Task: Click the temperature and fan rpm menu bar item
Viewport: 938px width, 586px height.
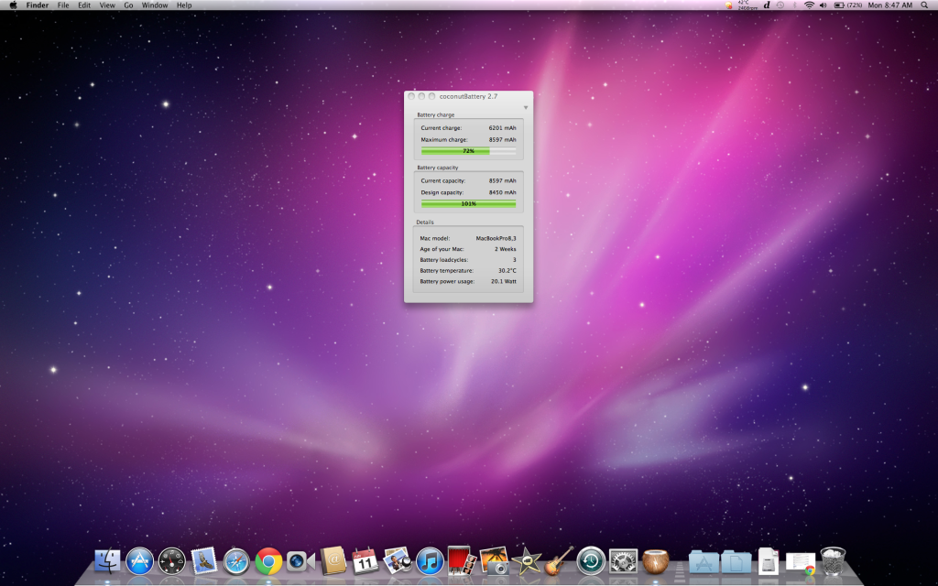Action: point(747,5)
